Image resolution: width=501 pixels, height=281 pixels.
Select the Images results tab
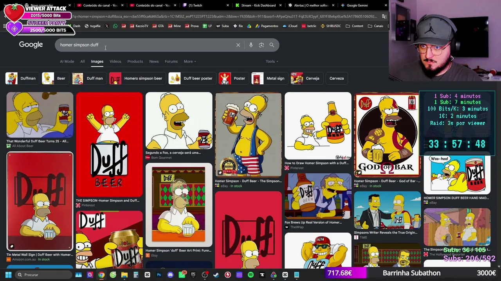point(97,61)
